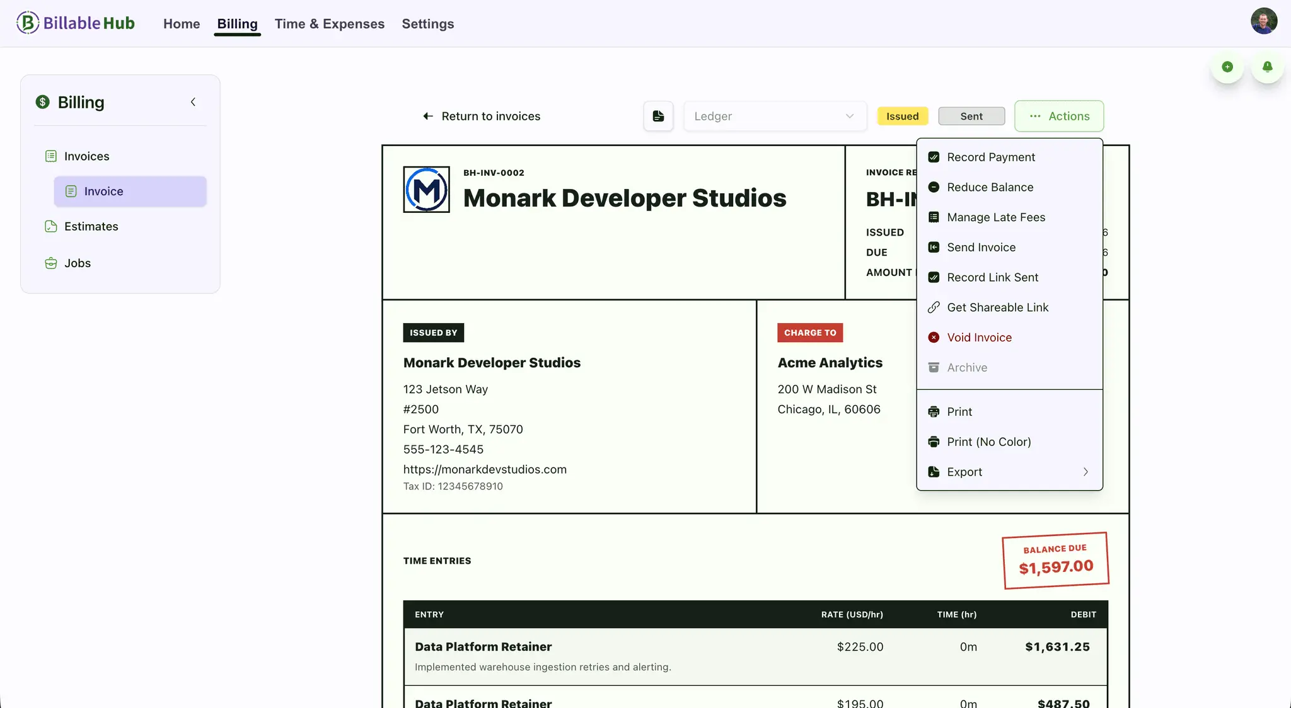
Task: Click the Billable Hub logo
Action: tap(76, 23)
